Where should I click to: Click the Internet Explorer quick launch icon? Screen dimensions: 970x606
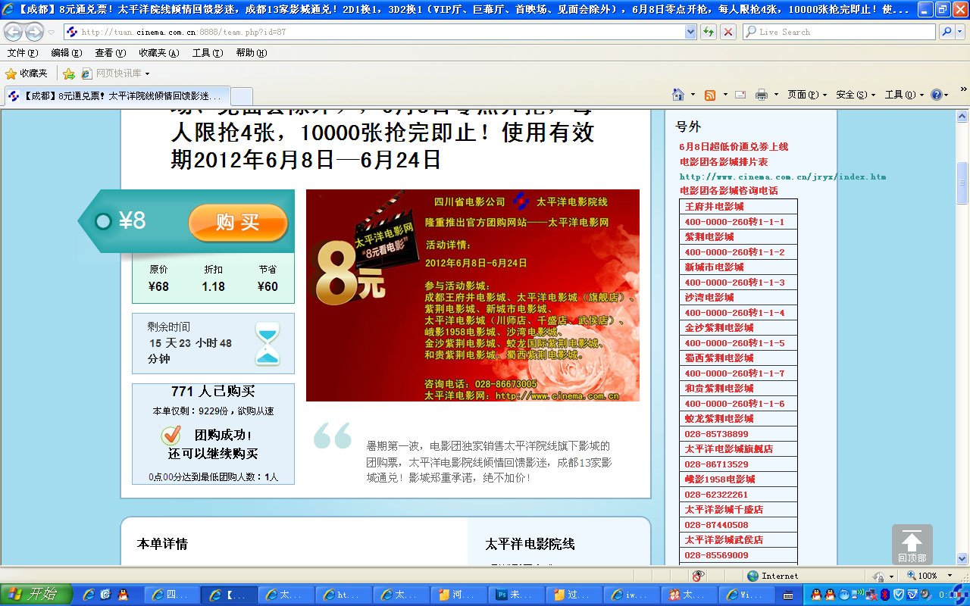[88, 595]
